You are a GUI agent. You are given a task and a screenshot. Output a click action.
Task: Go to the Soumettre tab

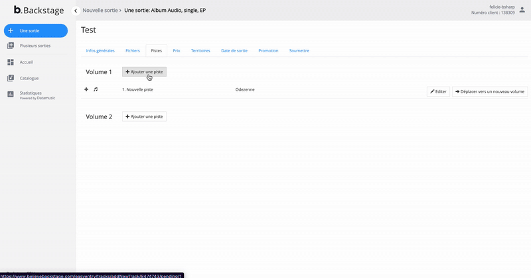click(x=299, y=51)
